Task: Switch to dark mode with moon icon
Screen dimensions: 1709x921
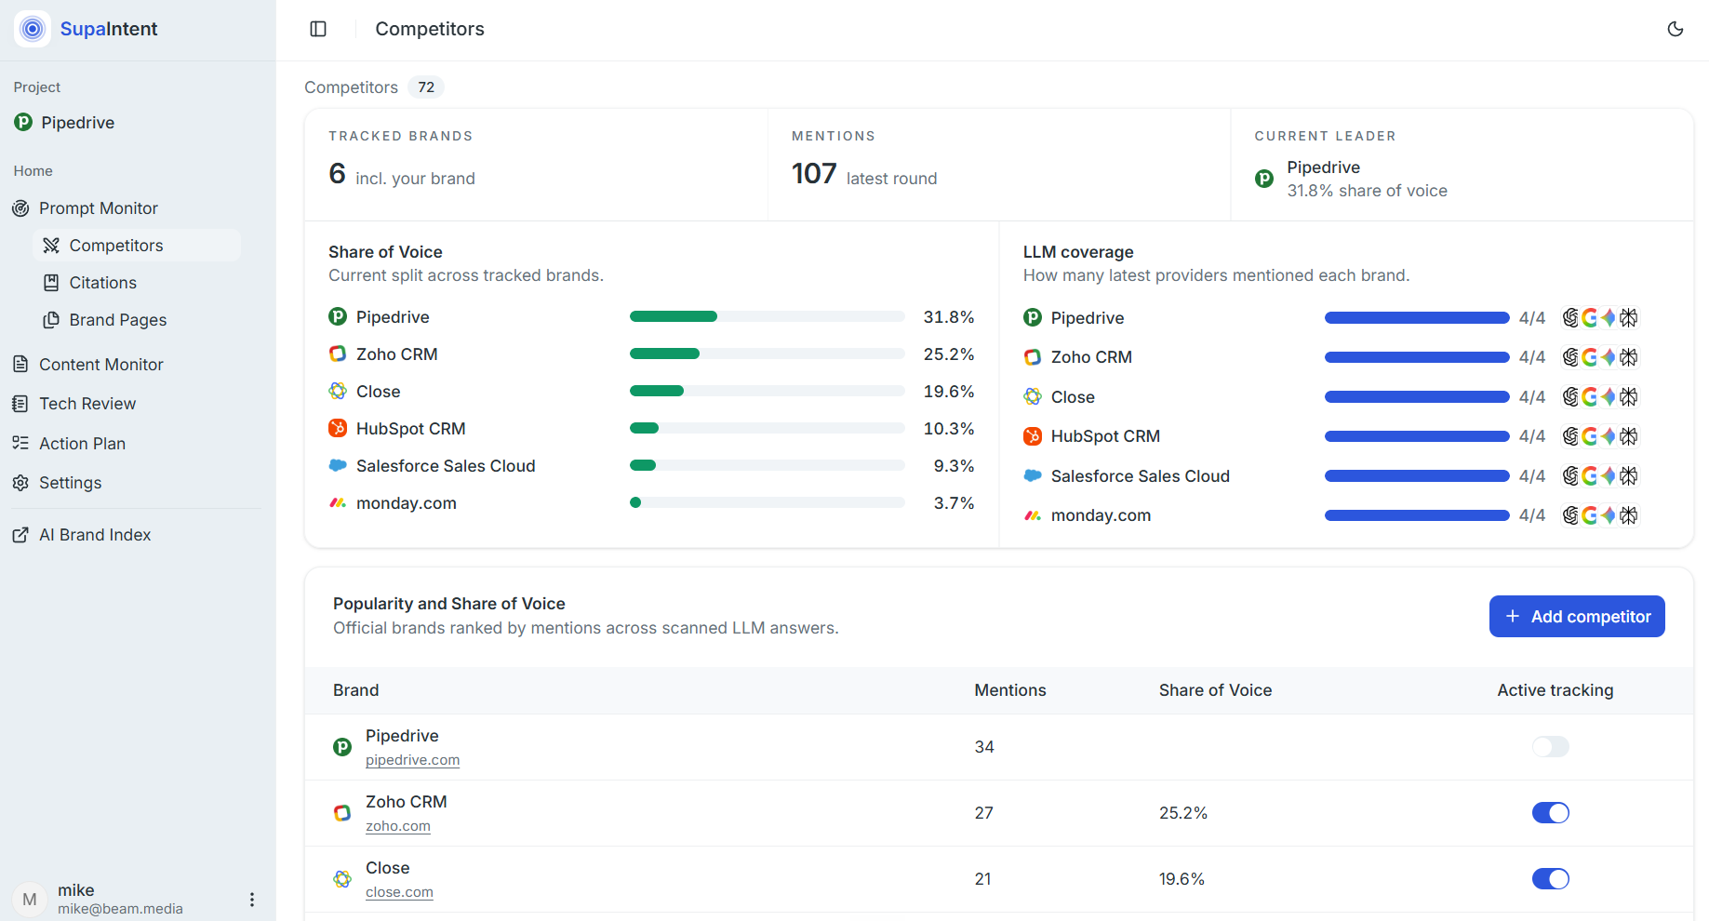Action: [1676, 29]
